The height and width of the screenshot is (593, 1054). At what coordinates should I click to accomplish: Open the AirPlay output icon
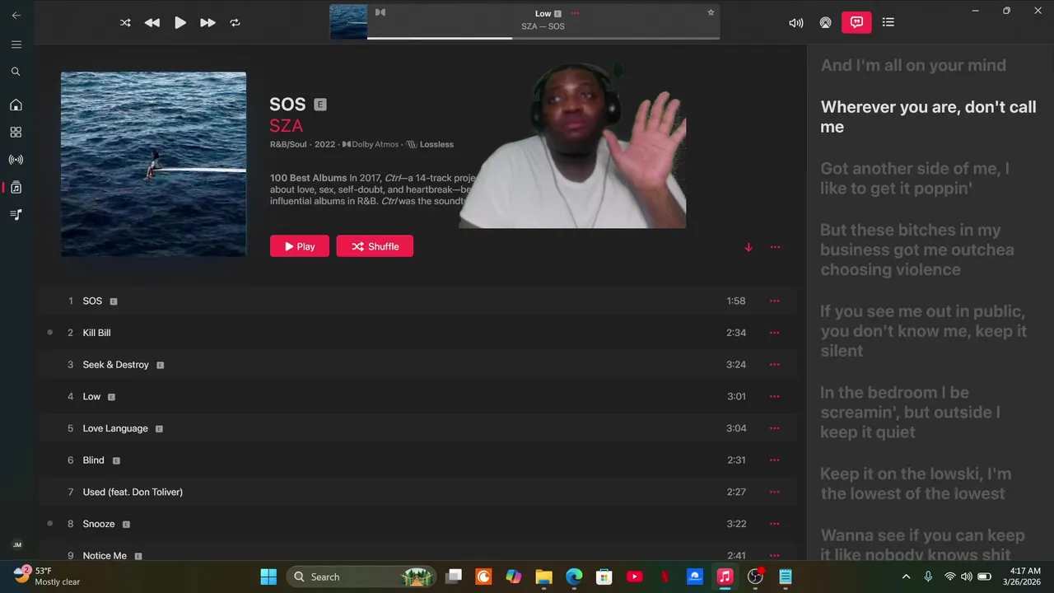[825, 23]
